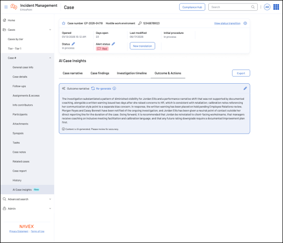Click the Hostile work enviroment label
This screenshot has height=243, width=283.
click(120, 23)
